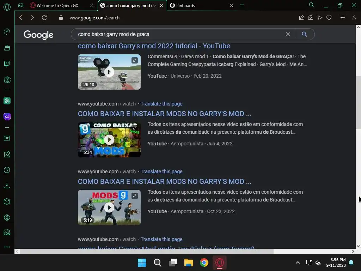Open first COMO BAIXAR E INSTALAR MODS result
Screen dimensions: 361x271
(x=164, y=114)
